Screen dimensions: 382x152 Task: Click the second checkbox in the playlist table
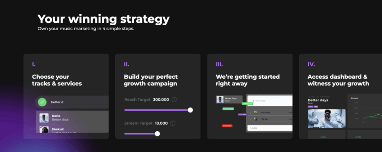[250, 119]
